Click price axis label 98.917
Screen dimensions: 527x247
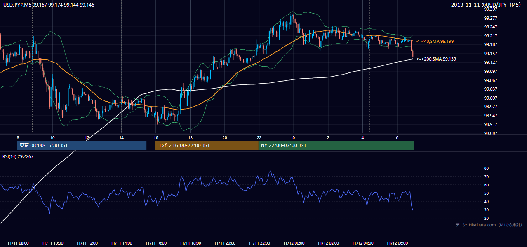[x=490, y=124]
